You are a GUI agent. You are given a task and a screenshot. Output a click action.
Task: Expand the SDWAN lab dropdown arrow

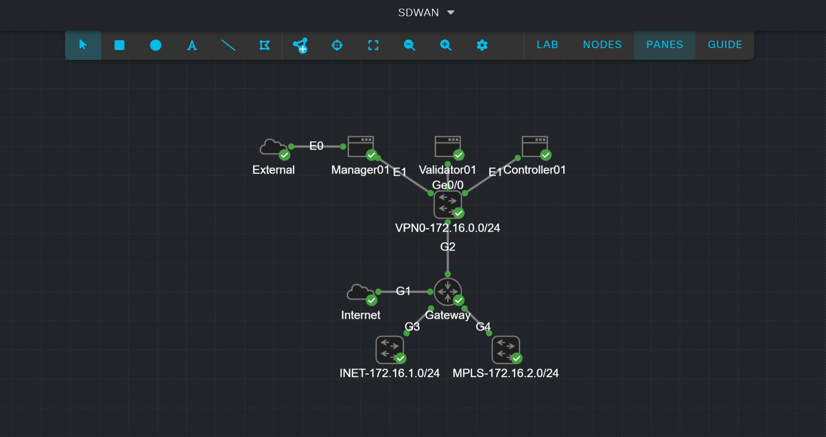tap(451, 12)
